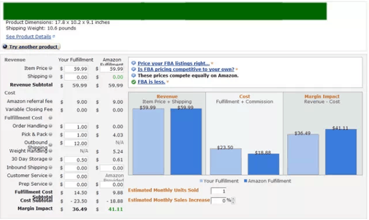Click the Try another product button
369x220 pixels.
tap(31, 46)
